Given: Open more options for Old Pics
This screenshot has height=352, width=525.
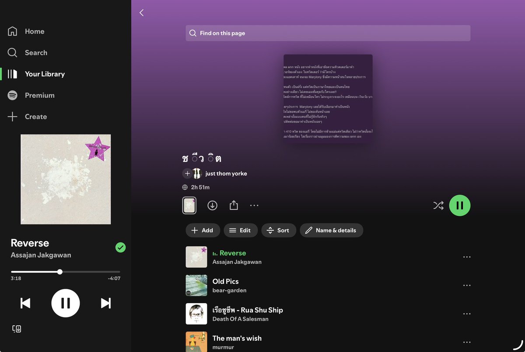Looking at the screenshot, I should point(467,285).
